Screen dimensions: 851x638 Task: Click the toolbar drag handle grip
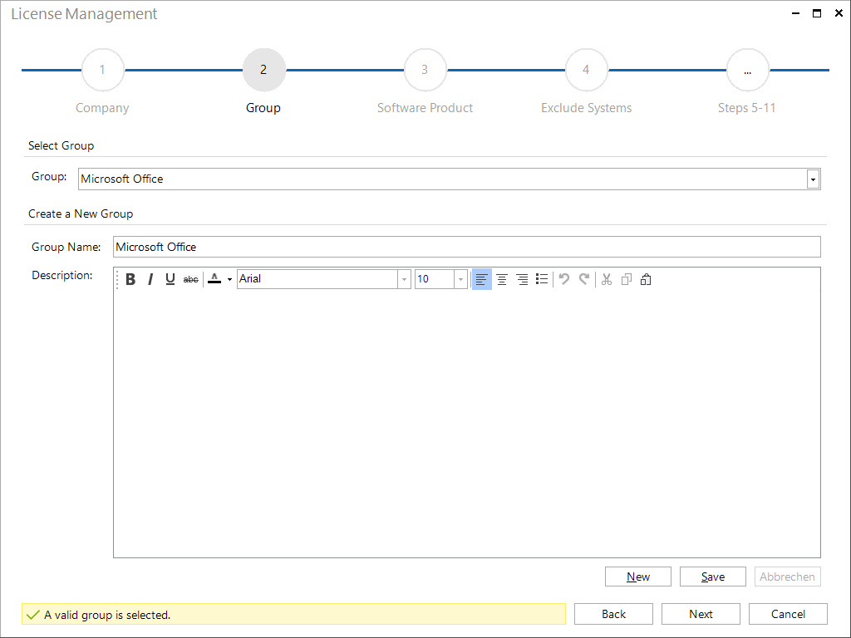[117, 279]
